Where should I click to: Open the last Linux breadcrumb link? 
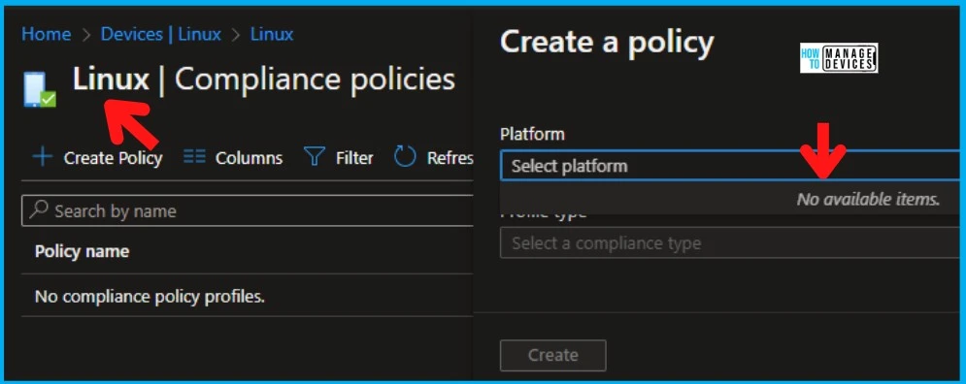pos(272,34)
